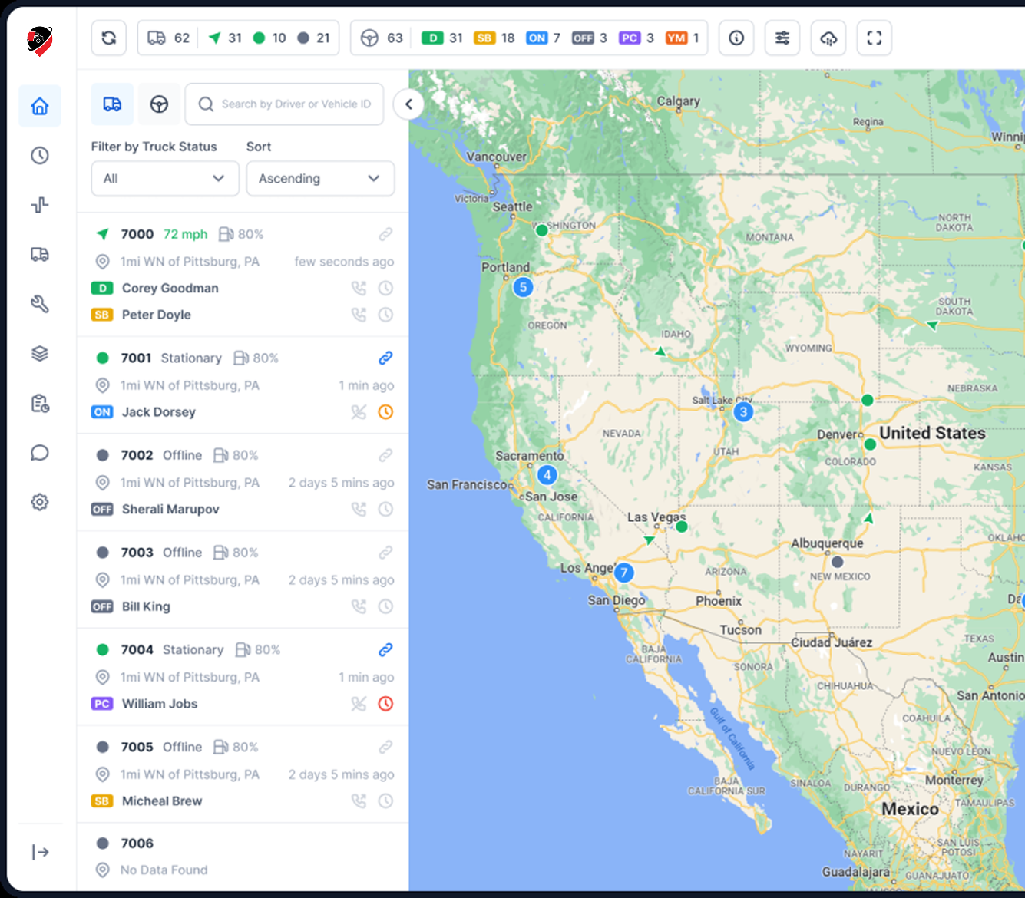Toggle the link icon for vehicle 7001
The image size is (1025, 898).
[x=385, y=358]
